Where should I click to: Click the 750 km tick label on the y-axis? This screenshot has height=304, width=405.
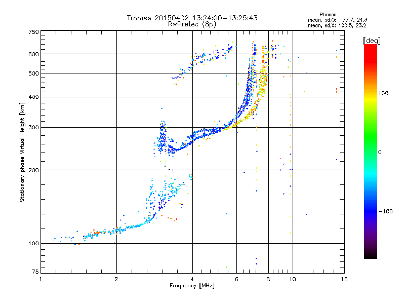click(33, 32)
